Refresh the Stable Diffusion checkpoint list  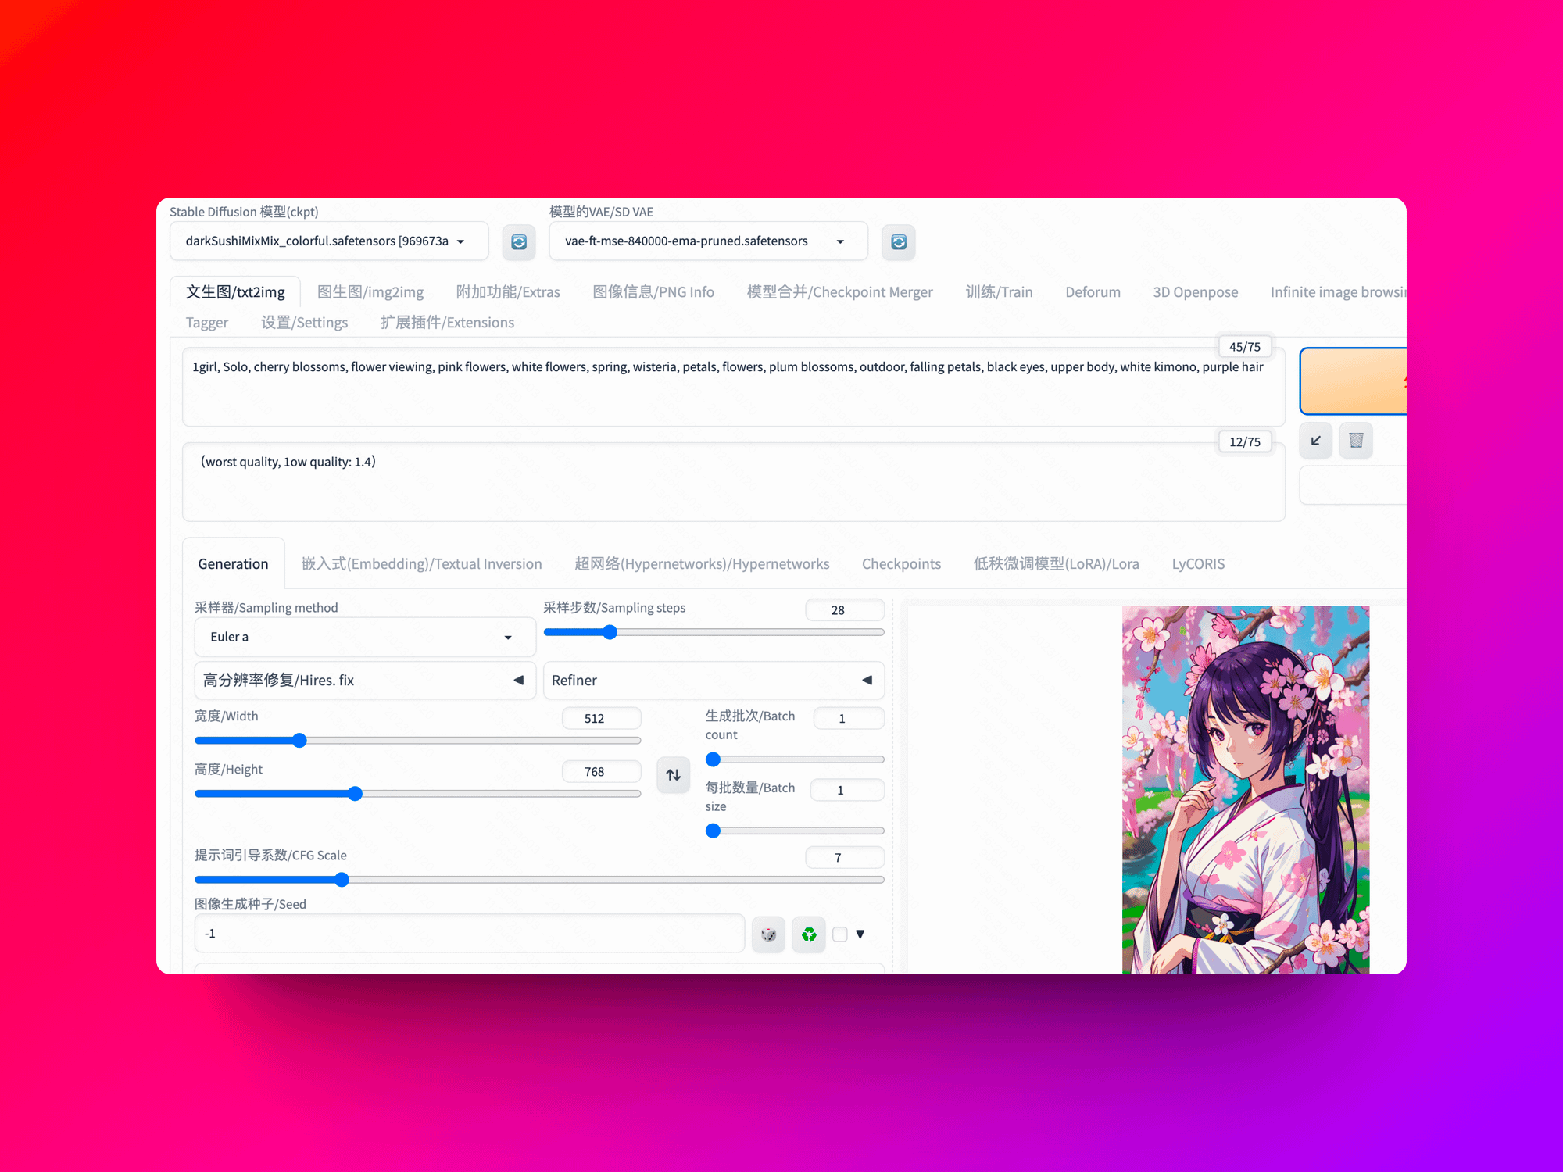point(519,242)
